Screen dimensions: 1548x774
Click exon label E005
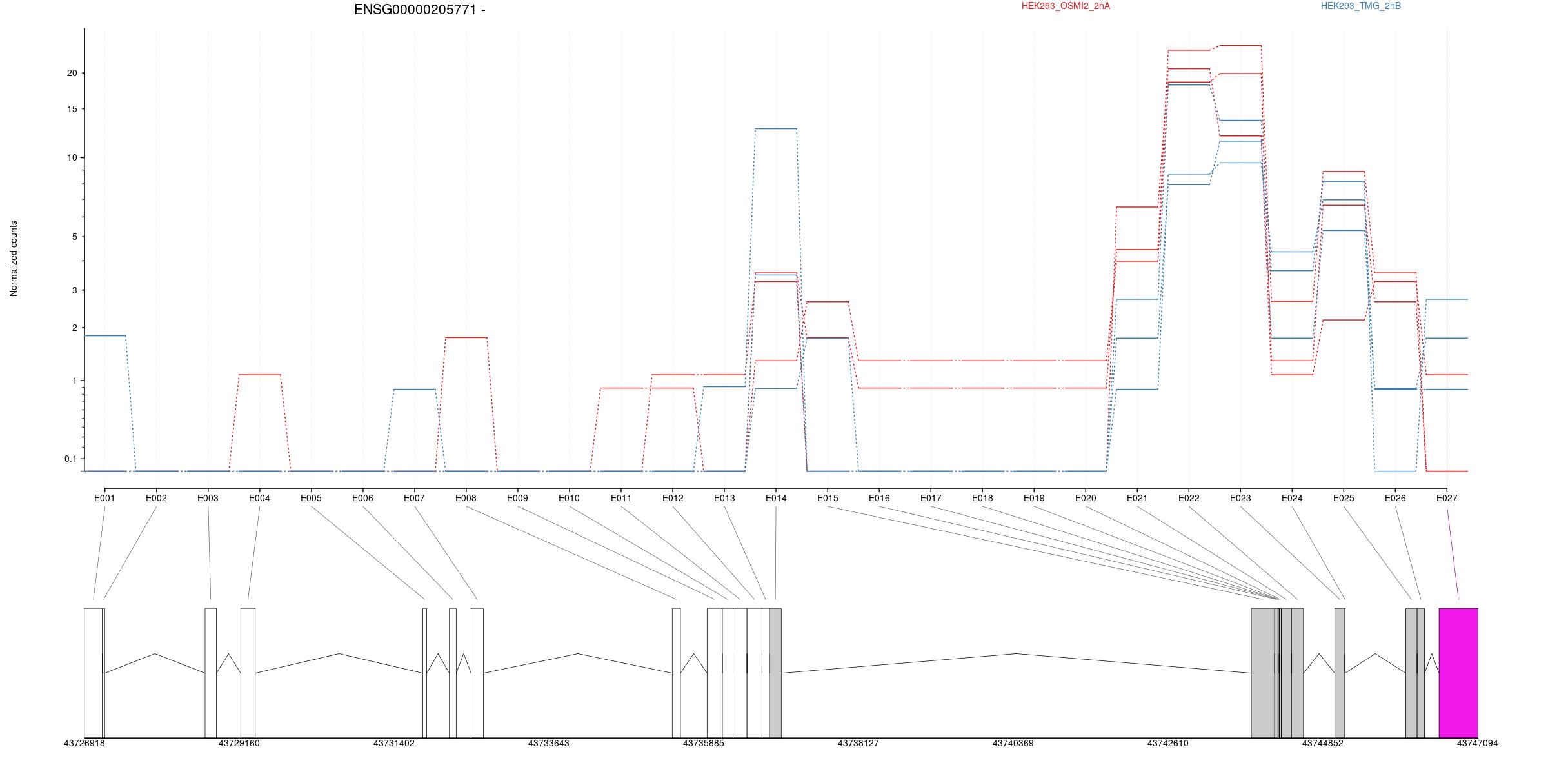pos(311,498)
